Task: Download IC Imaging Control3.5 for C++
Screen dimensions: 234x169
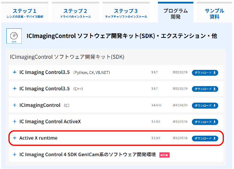Action: point(205,89)
